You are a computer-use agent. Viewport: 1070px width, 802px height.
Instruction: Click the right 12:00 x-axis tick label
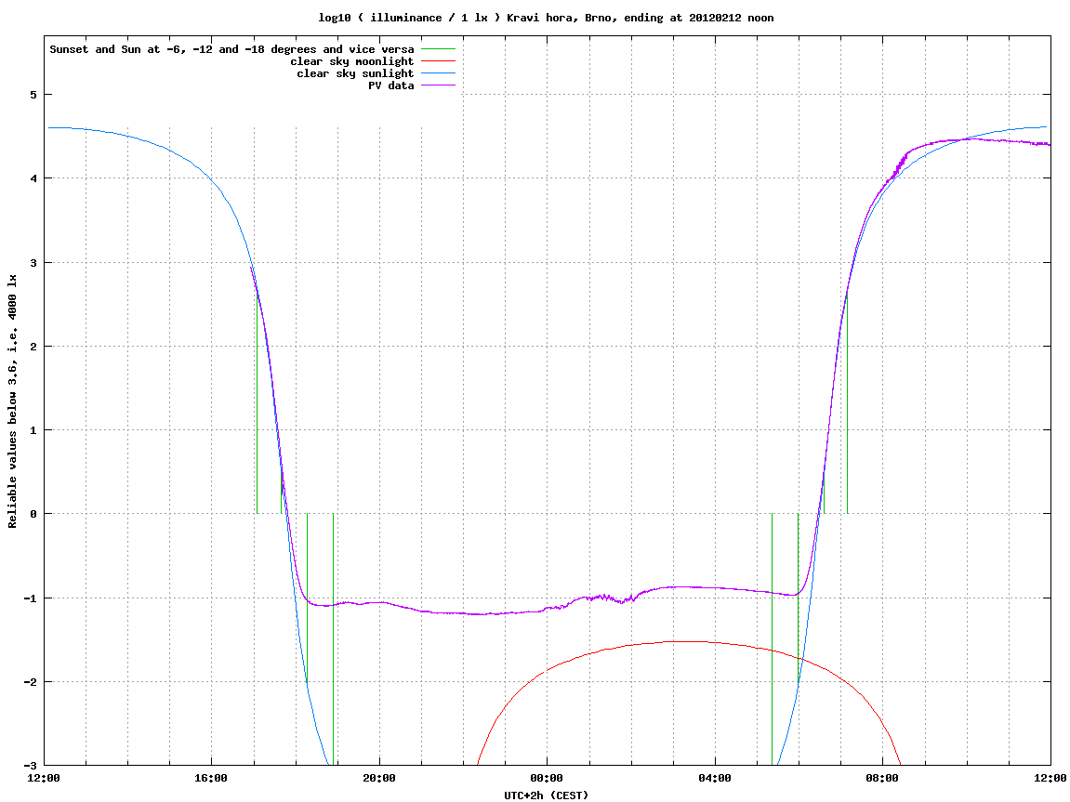(x=1050, y=778)
